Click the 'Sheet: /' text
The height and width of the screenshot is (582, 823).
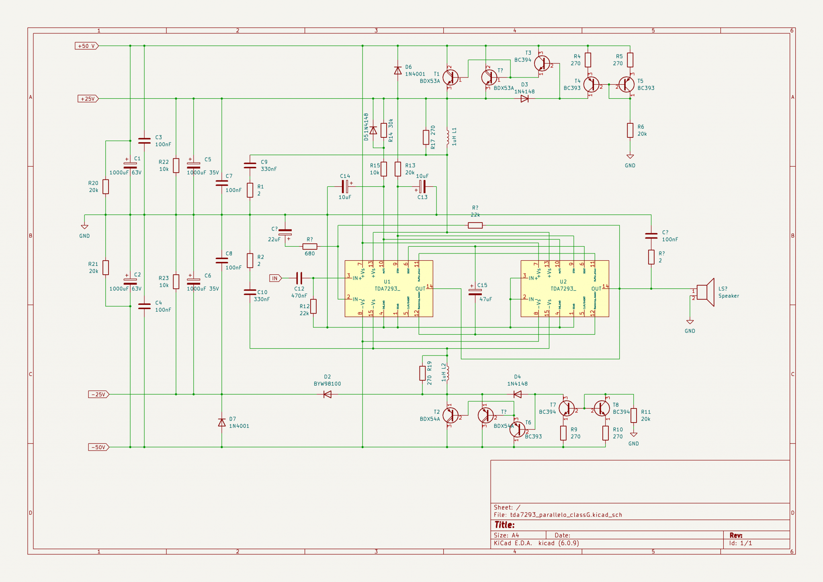point(507,508)
